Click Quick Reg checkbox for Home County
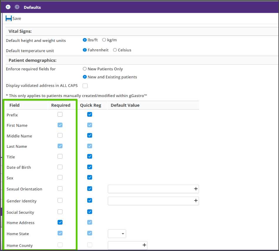279x251 pixels. [x=90, y=245]
